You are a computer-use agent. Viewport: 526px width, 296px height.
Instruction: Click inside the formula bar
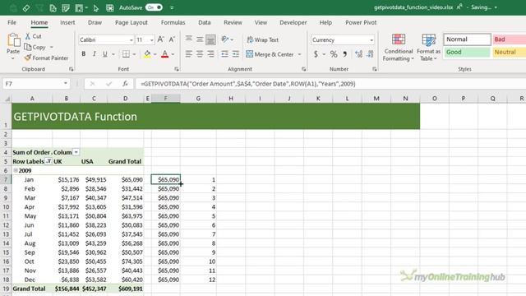tap(330, 84)
